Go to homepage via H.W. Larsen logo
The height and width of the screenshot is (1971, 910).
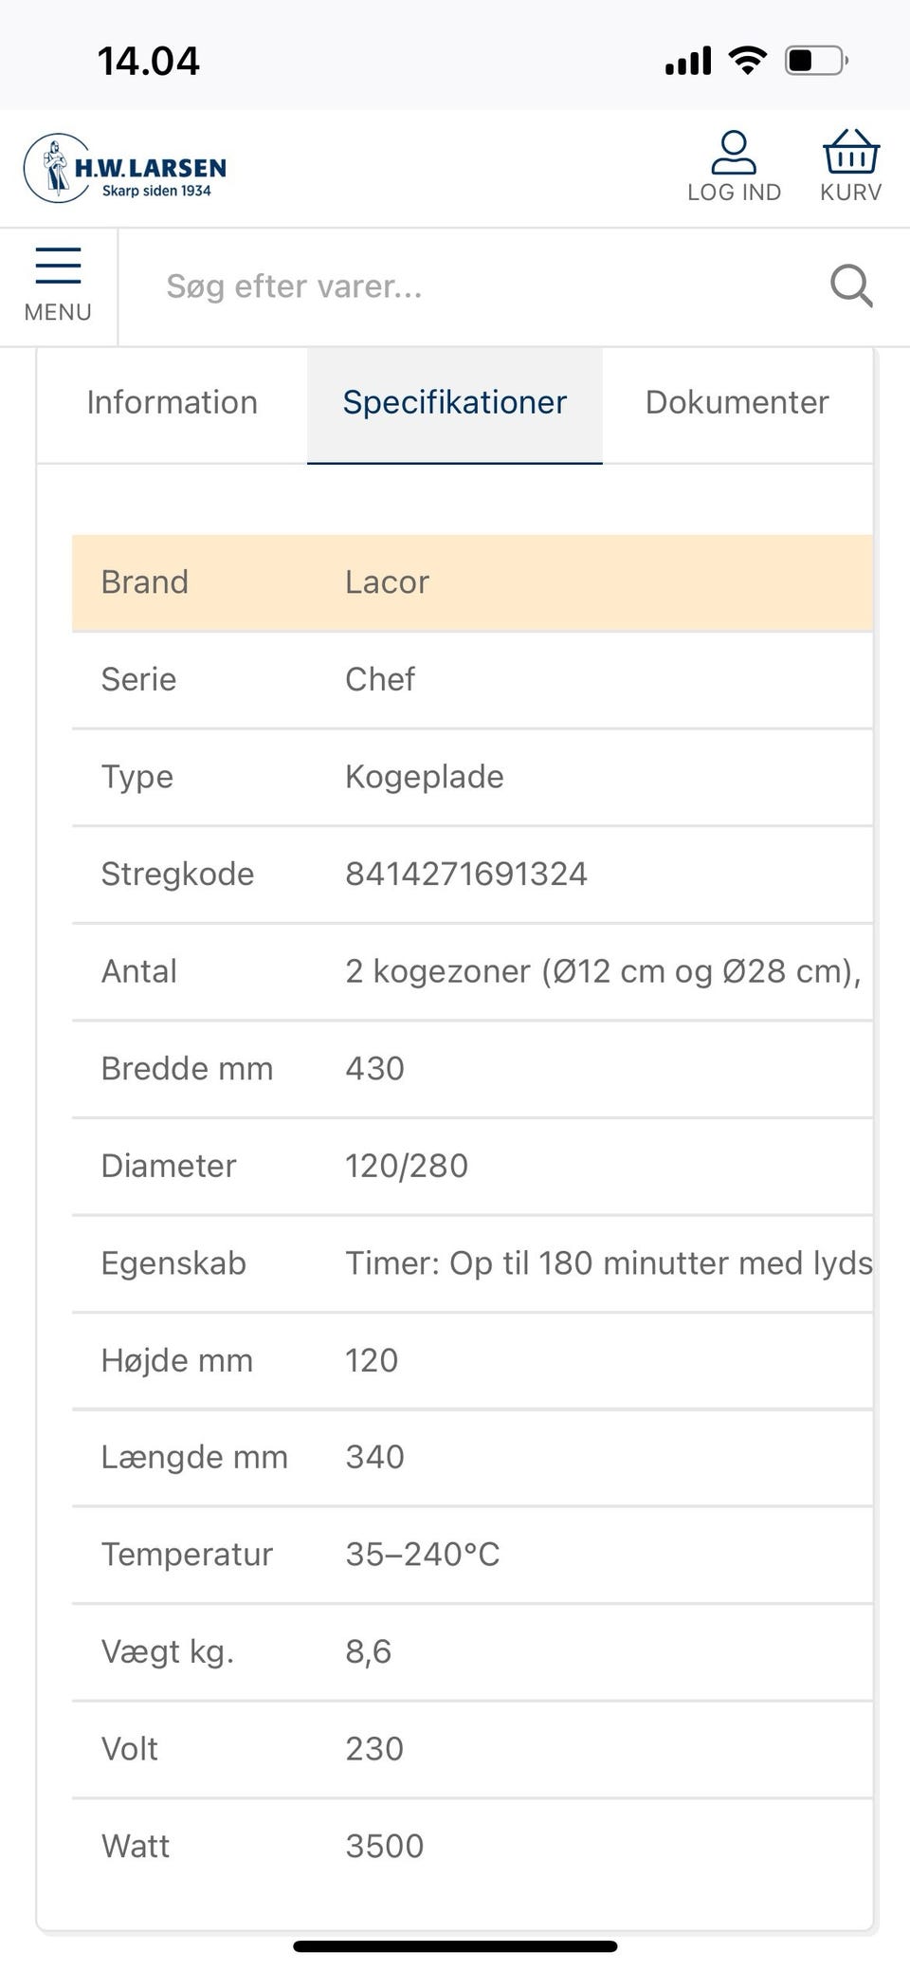[x=126, y=169]
